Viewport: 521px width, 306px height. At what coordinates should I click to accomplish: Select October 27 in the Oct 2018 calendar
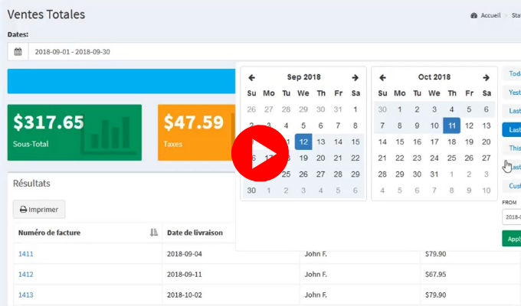pos(486,158)
